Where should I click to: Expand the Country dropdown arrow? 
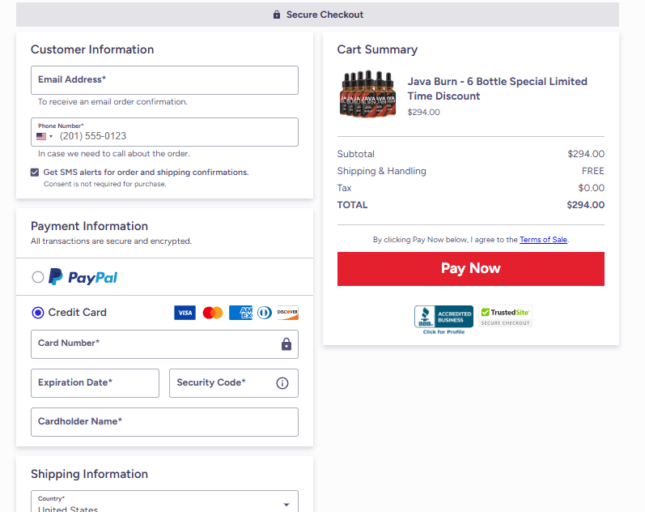coord(286,505)
